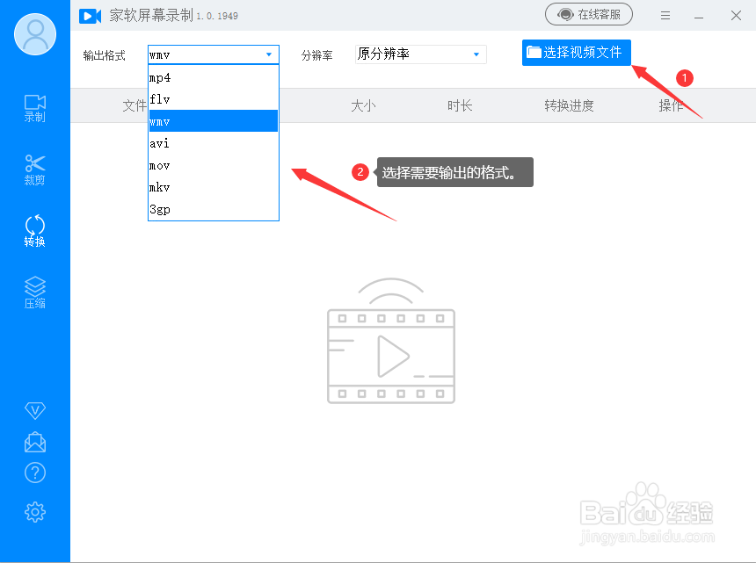Click the help question mark icon

point(34,473)
